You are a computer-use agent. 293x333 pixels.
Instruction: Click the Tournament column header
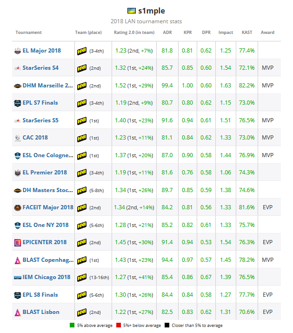click(29, 33)
